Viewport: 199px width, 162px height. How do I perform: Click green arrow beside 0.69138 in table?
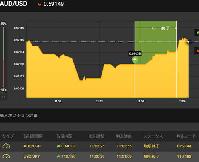58,146
